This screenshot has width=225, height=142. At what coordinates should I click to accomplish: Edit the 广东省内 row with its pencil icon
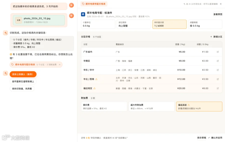click(x=218, y=52)
